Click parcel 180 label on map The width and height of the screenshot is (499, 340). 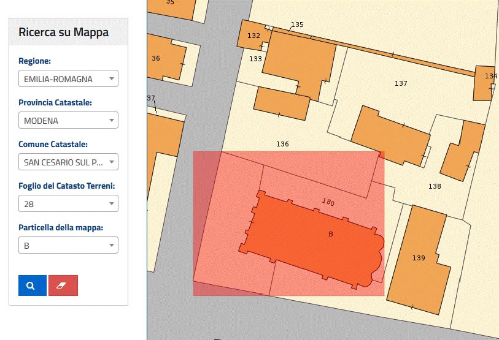coord(328,202)
